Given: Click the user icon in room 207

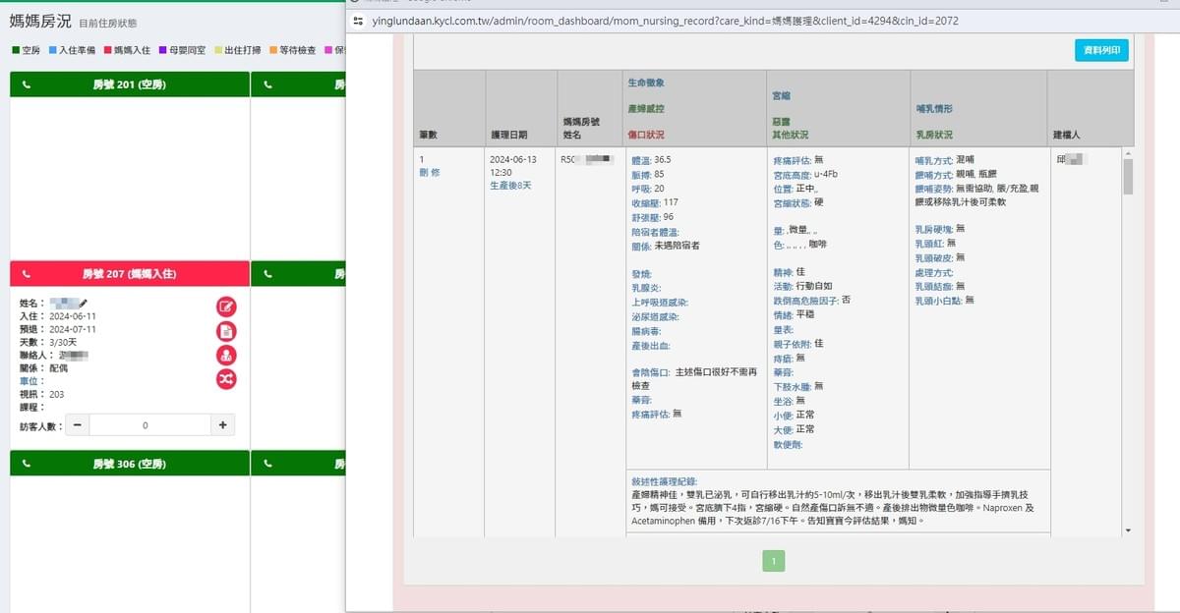Looking at the screenshot, I should coord(226,355).
